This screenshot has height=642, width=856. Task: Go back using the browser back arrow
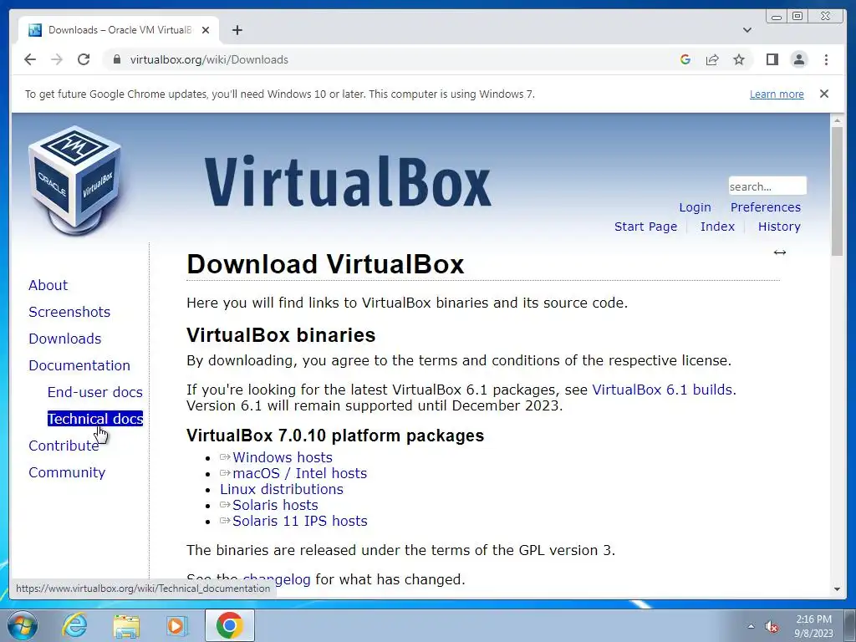[x=30, y=59]
